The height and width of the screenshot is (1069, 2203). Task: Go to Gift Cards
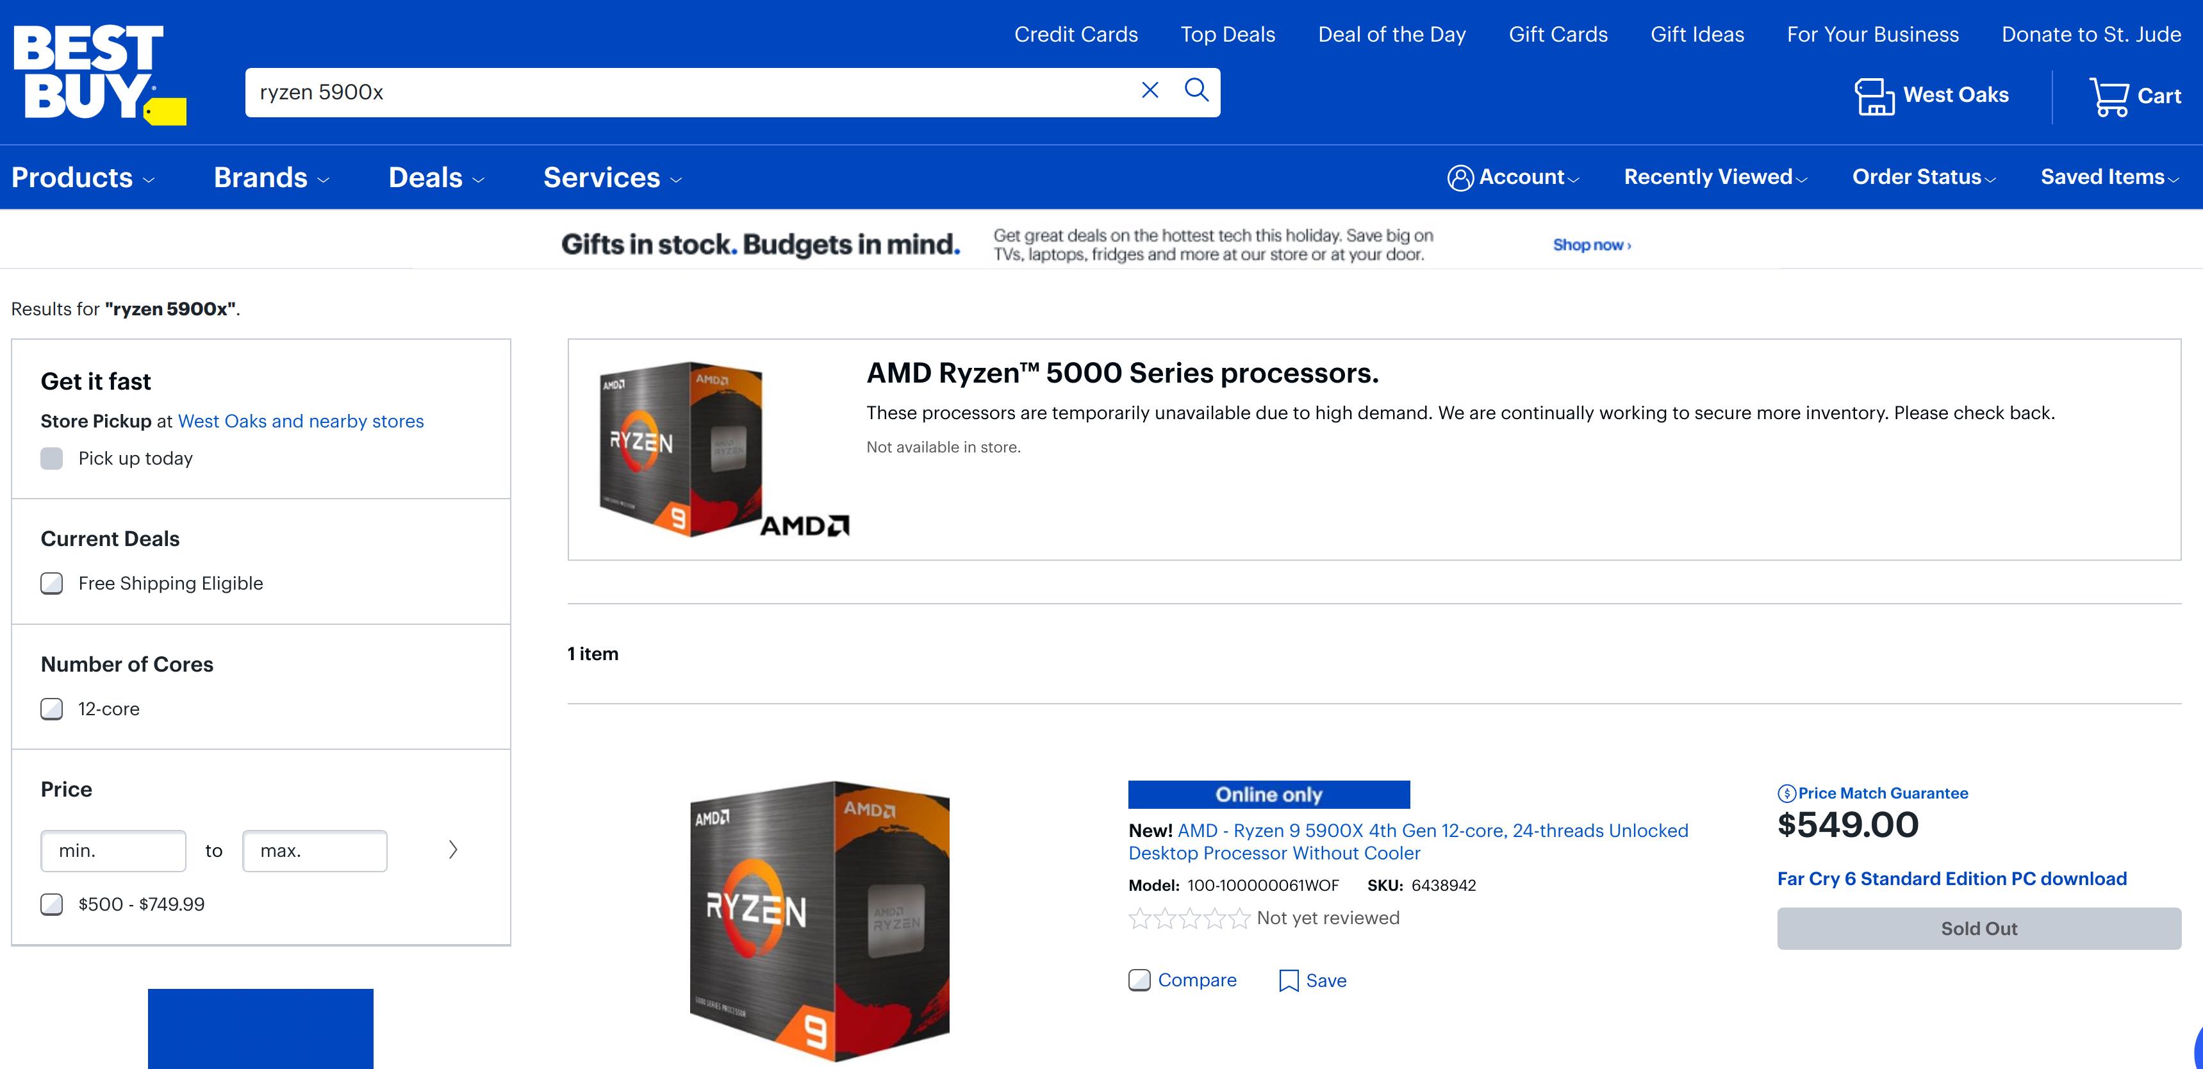click(x=1557, y=34)
